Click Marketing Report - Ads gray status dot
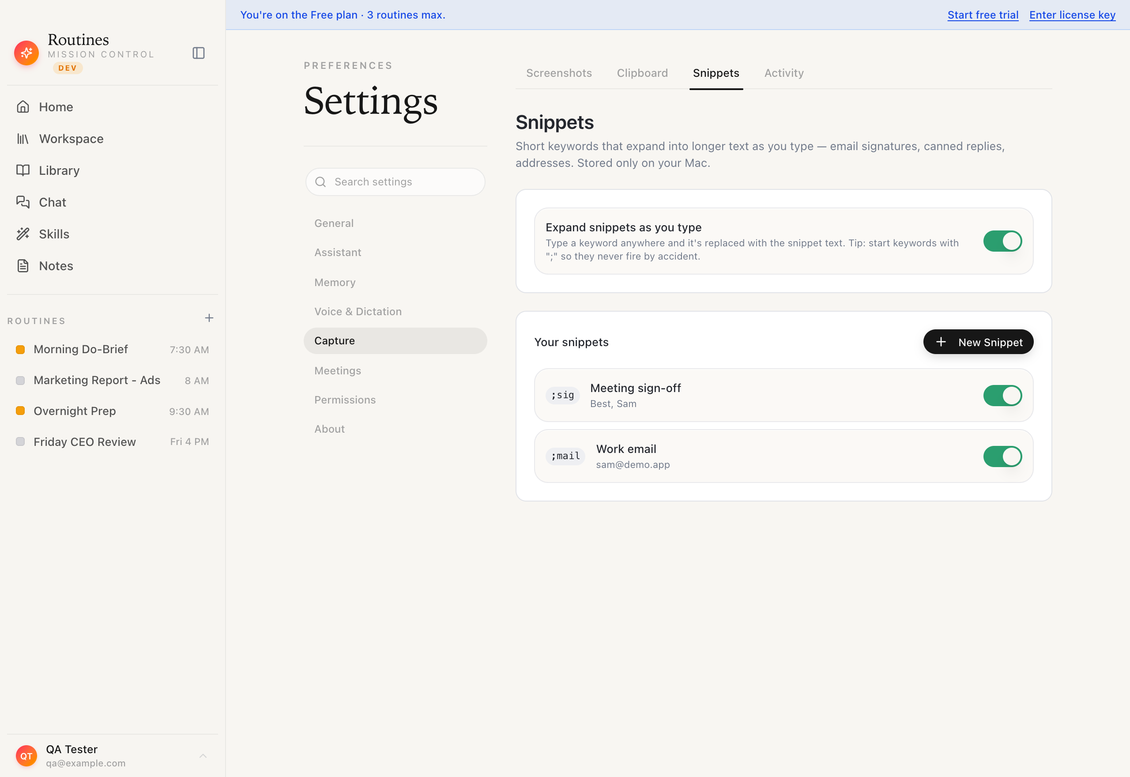 20,380
